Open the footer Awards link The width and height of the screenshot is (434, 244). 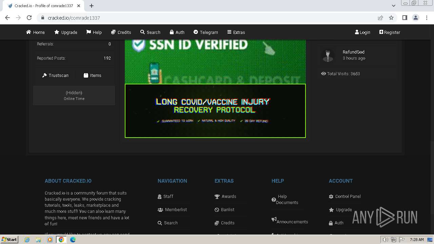pyautogui.click(x=225, y=196)
